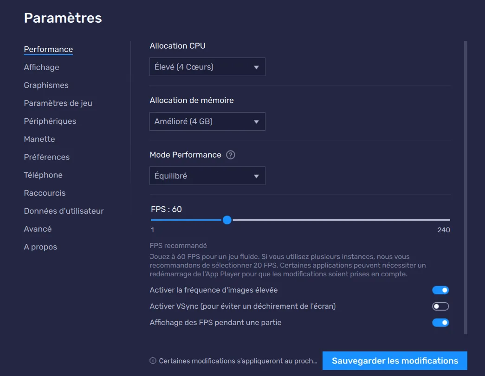
Task: Show the Avancé settings
Action: [x=38, y=229]
